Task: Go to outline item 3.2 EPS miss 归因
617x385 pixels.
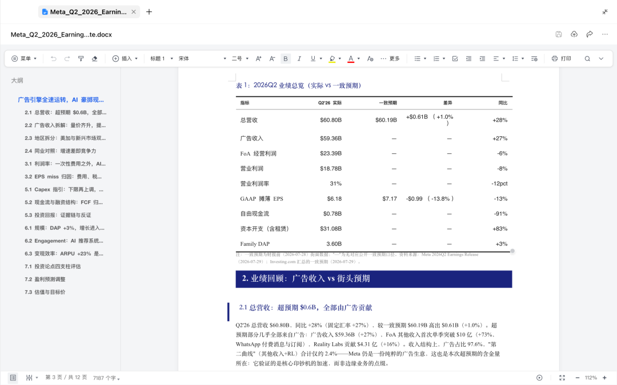Action: point(63,176)
